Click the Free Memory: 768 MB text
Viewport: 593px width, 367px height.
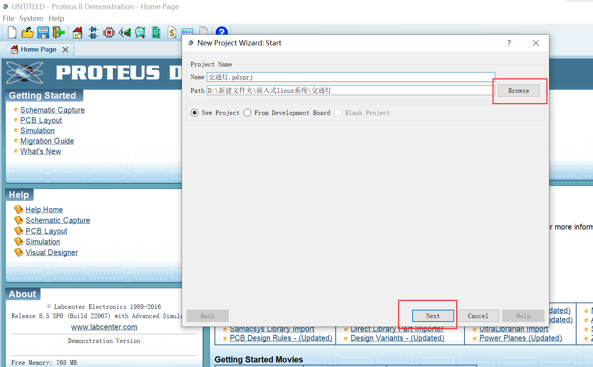click(44, 362)
